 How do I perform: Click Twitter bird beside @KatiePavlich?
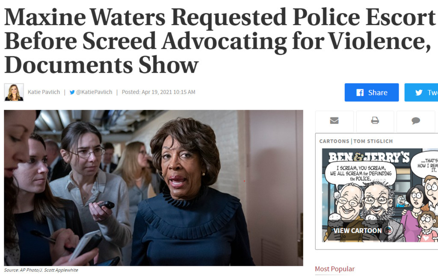pos(72,92)
